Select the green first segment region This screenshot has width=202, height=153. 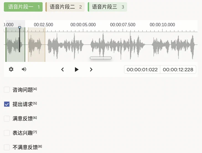15,45
